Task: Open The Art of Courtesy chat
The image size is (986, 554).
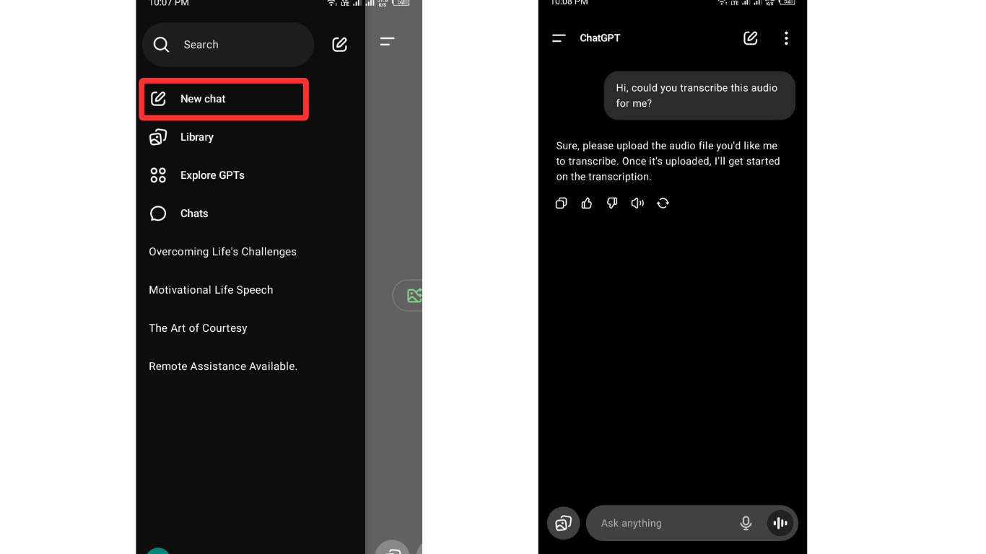Action: (x=198, y=328)
